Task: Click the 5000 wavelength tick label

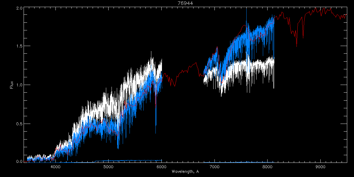Action: coord(108,167)
